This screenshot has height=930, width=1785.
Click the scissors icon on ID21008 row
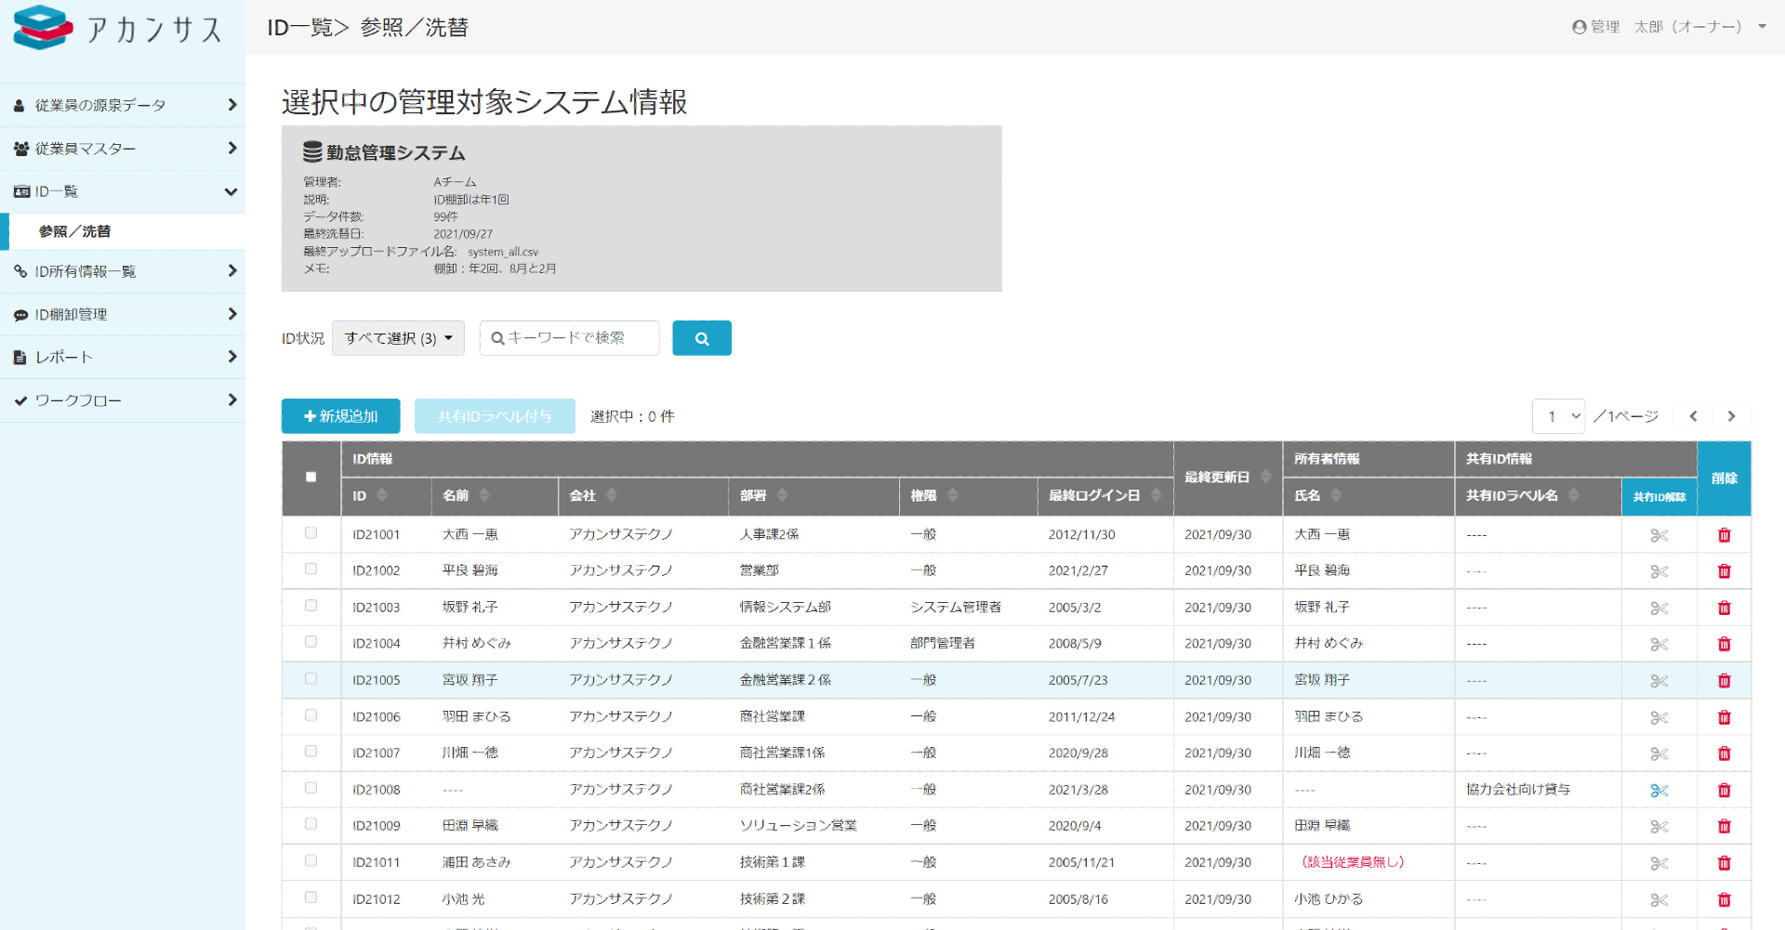[1659, 790]
